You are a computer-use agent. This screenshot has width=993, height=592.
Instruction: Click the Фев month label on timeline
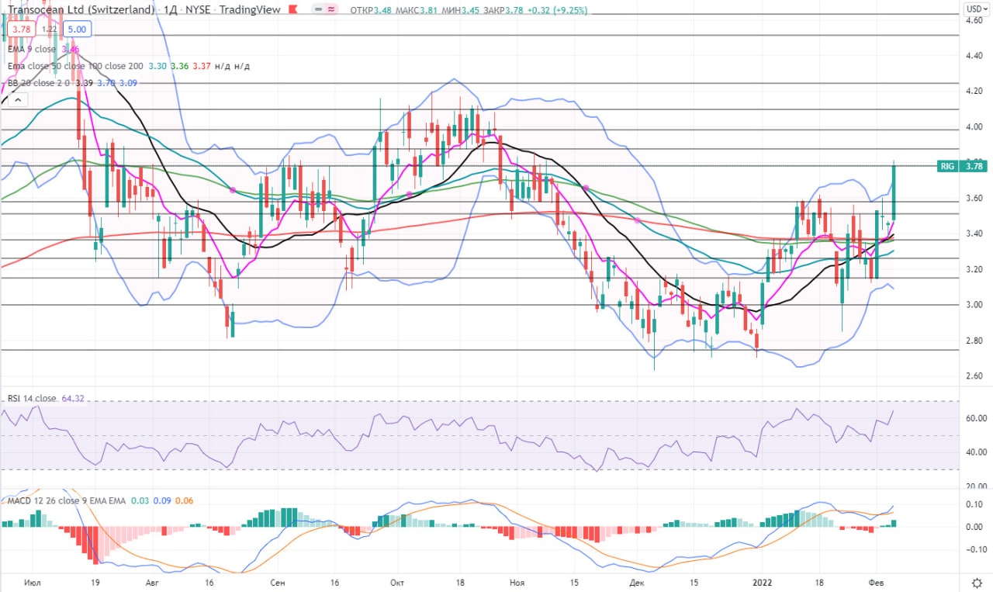click(x=875, y=581)
